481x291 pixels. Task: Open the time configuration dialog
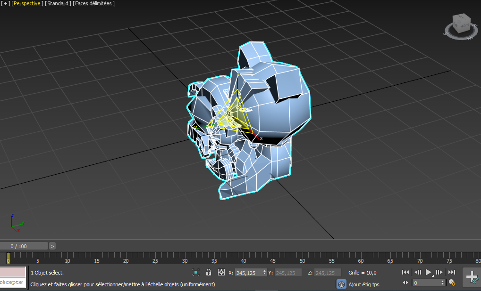[452, 283]
